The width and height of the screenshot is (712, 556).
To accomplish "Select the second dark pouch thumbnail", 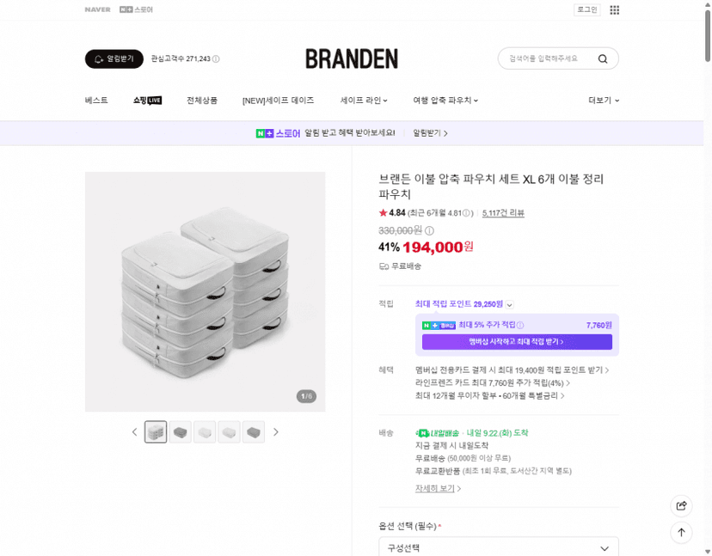I will tap(254, 432).
